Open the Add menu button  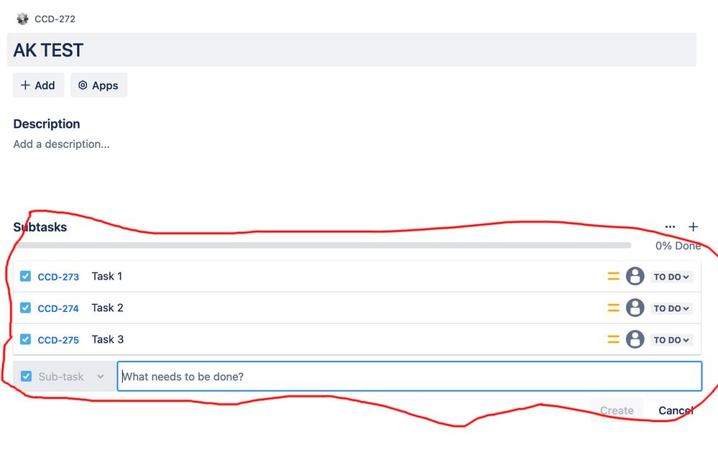coord(38,86)
